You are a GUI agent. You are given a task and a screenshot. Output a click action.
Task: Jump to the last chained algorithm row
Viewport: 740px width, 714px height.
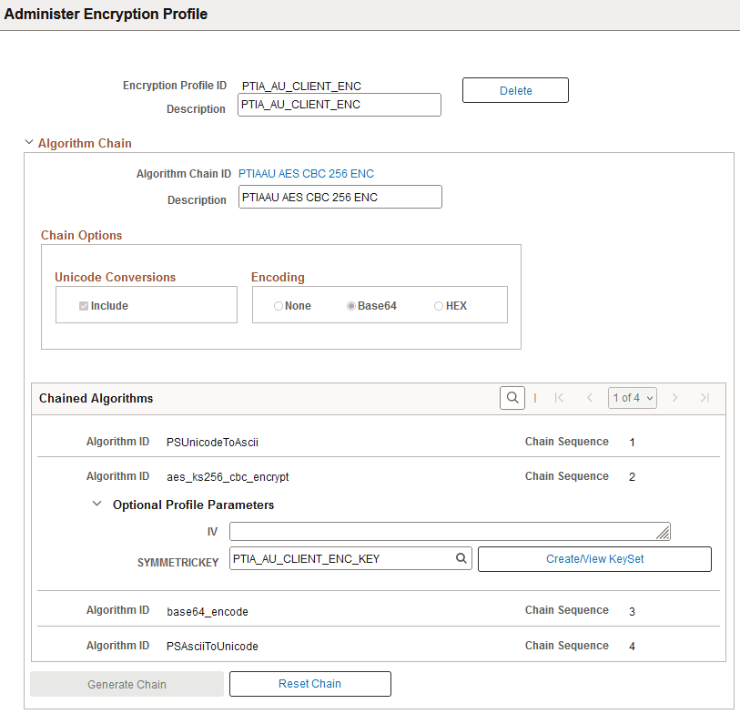703,397
